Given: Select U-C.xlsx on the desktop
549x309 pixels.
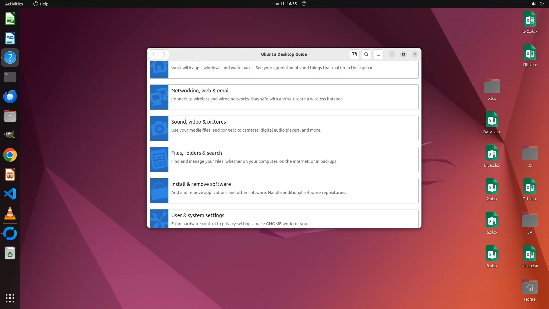Looking at the screenshot, I should [530, 22].
